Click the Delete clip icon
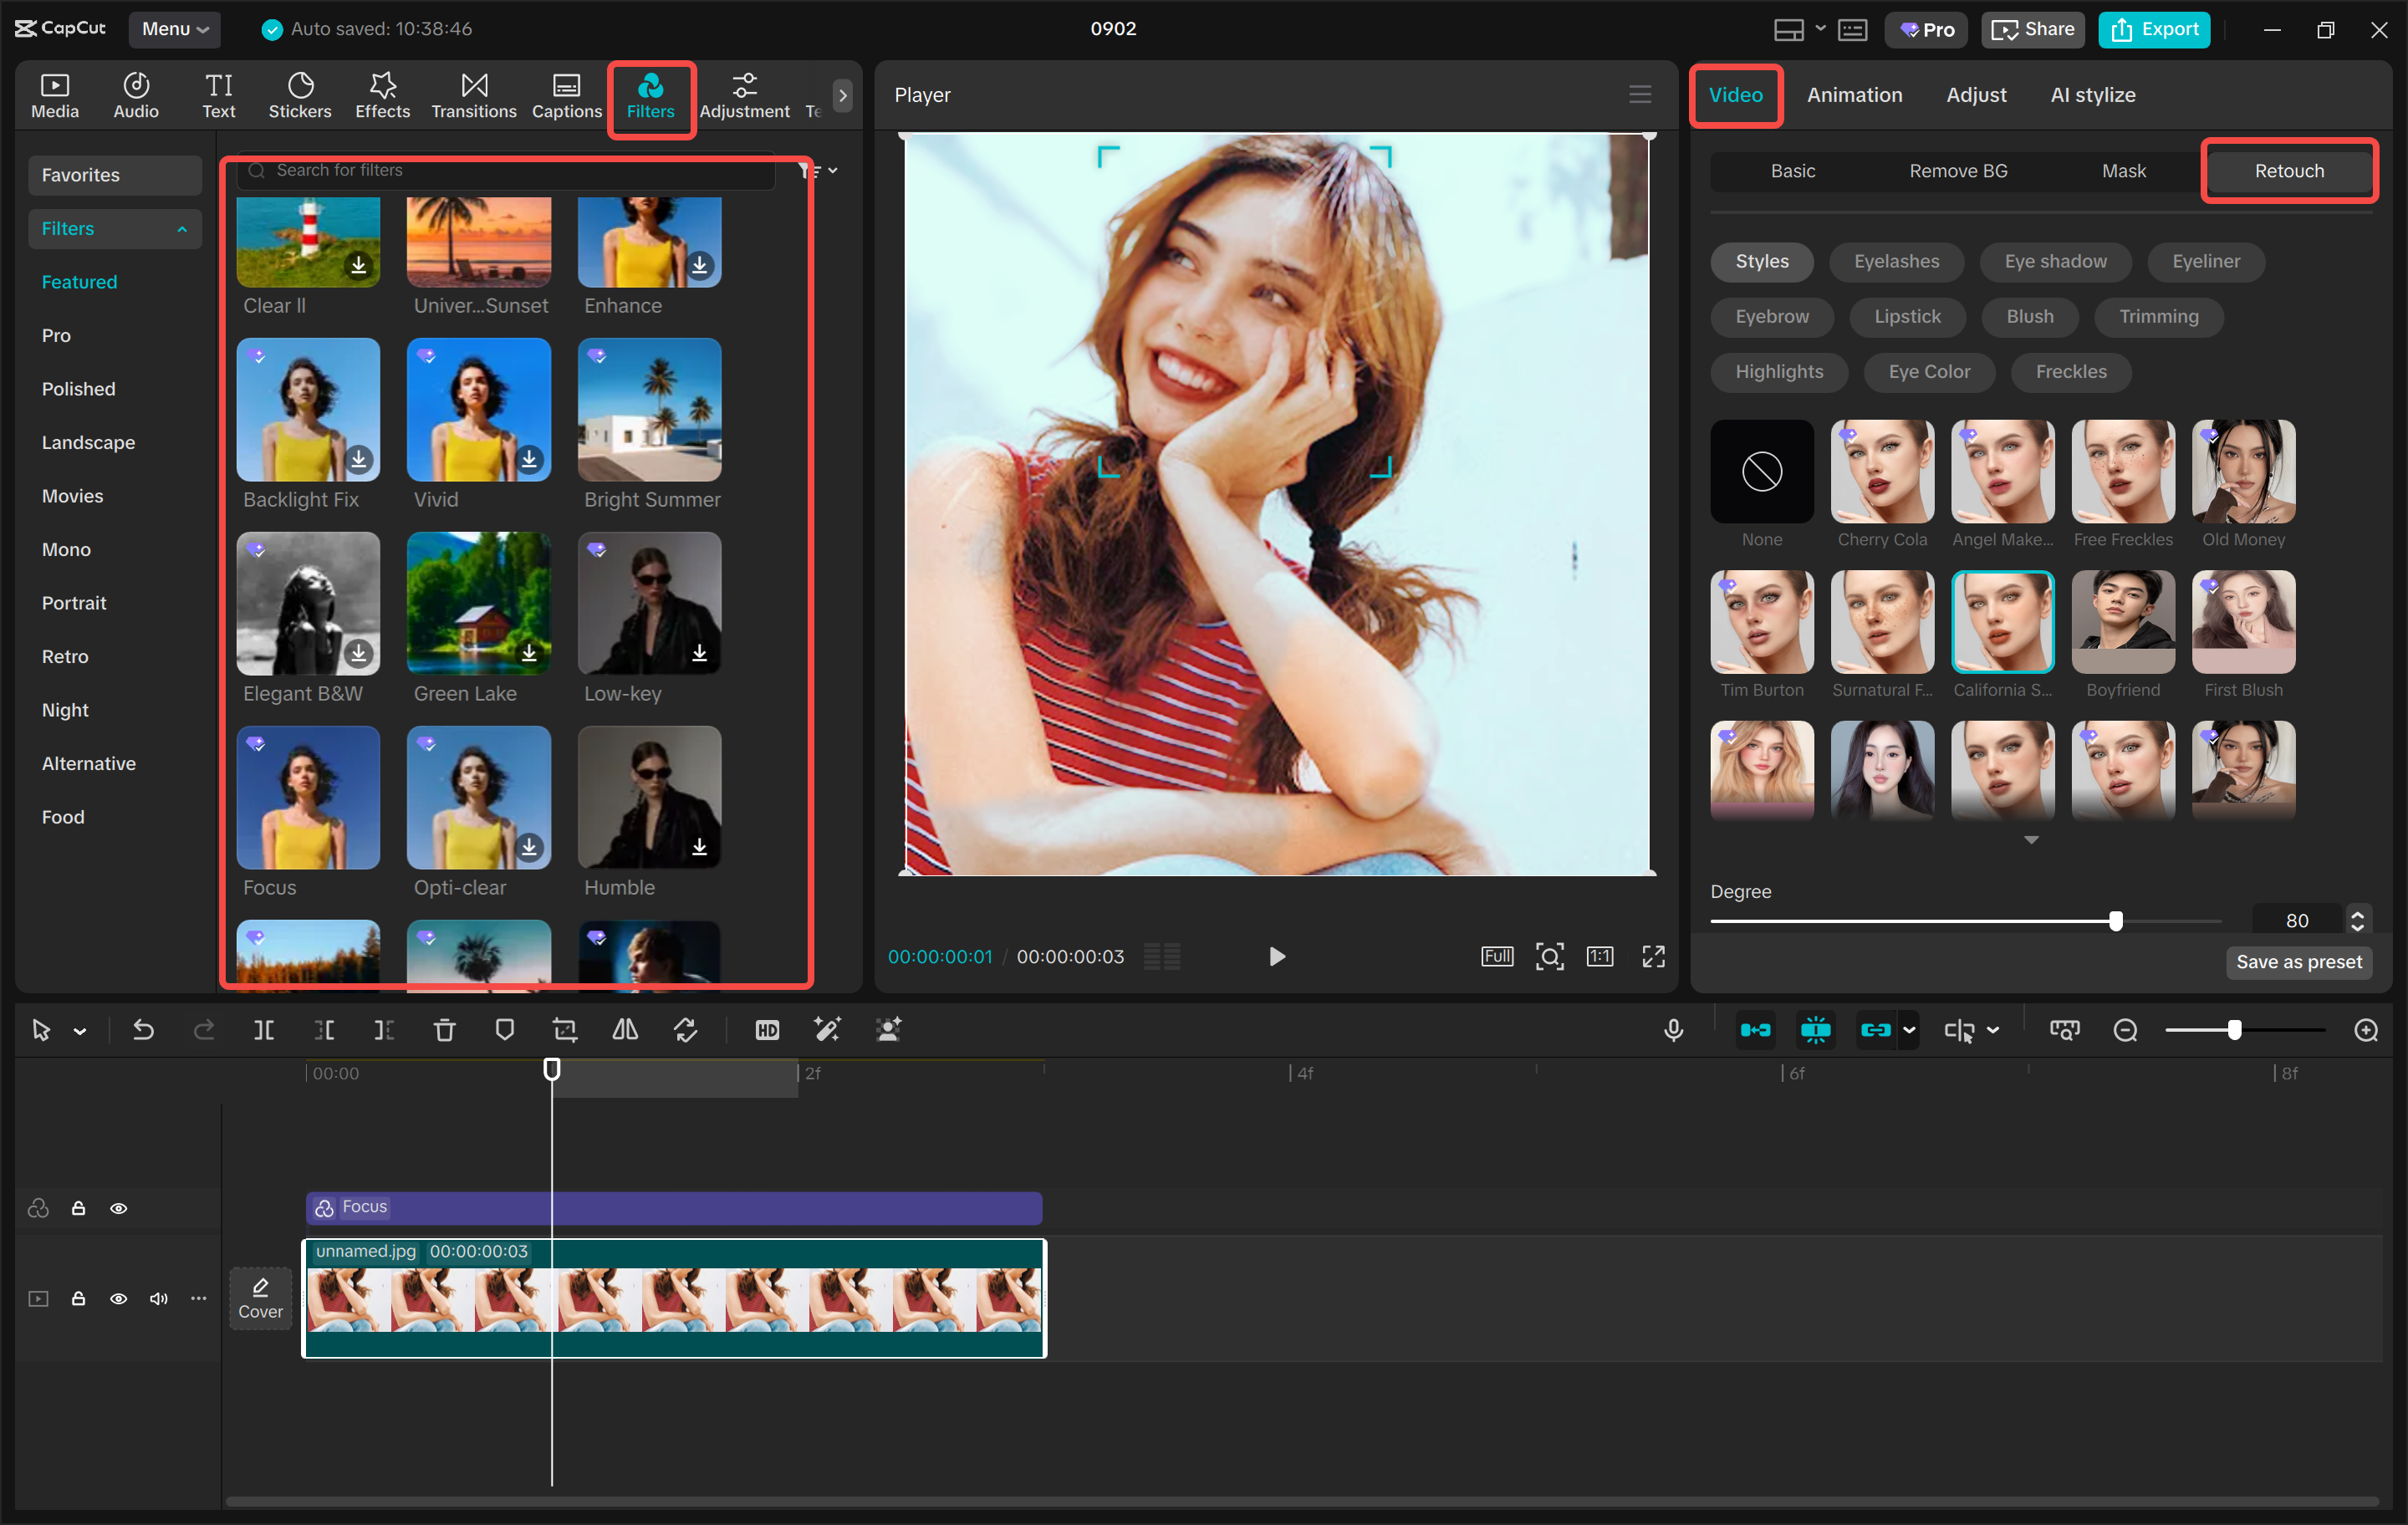The height and width of the screenshot is (1525, 2408). pos(444,1029)
